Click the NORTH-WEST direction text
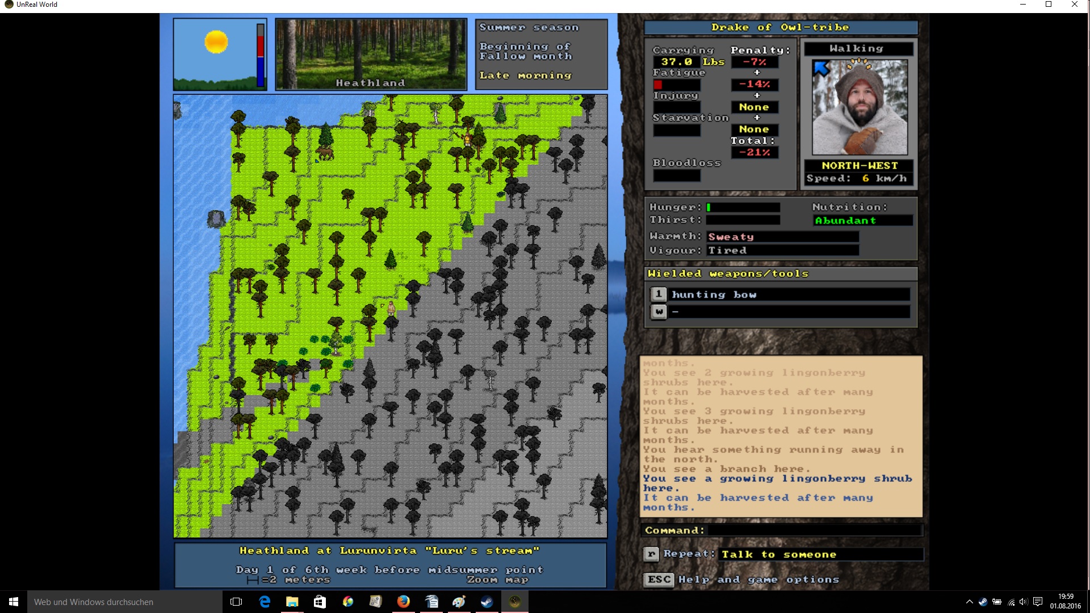Screen dimensions: 1090x613 point(860,166)
